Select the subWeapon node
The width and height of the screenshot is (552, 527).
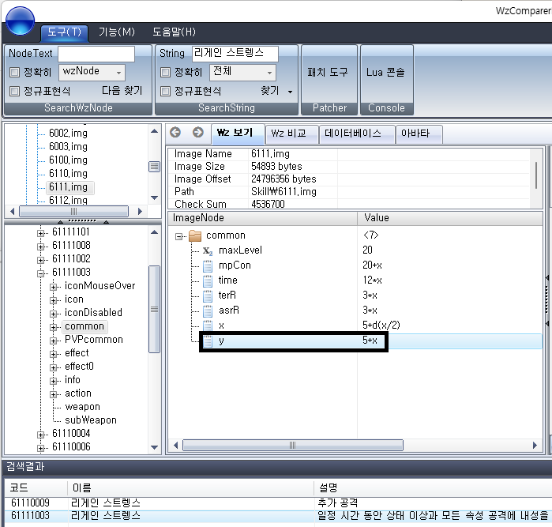point(91,420)
